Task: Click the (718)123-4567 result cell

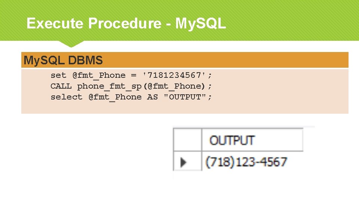Action: (246, 162)
